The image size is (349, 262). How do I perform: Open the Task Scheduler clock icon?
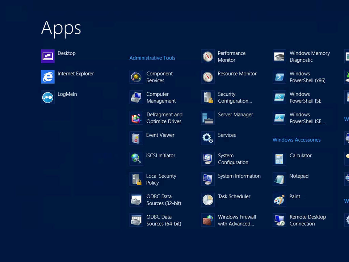[x=208, y=200]
